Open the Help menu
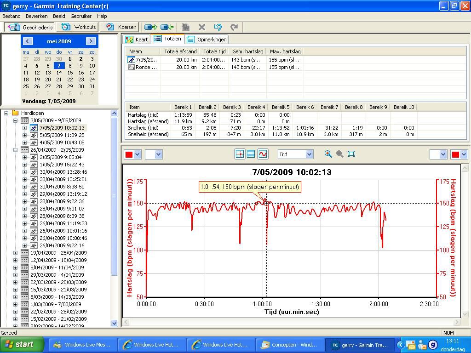Image resolution: width=471 pixels, height=353 pixels. coord(102,16)
